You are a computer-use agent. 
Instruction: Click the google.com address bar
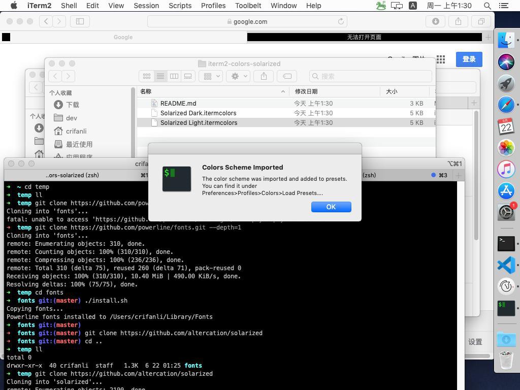(x=247, y=21)
